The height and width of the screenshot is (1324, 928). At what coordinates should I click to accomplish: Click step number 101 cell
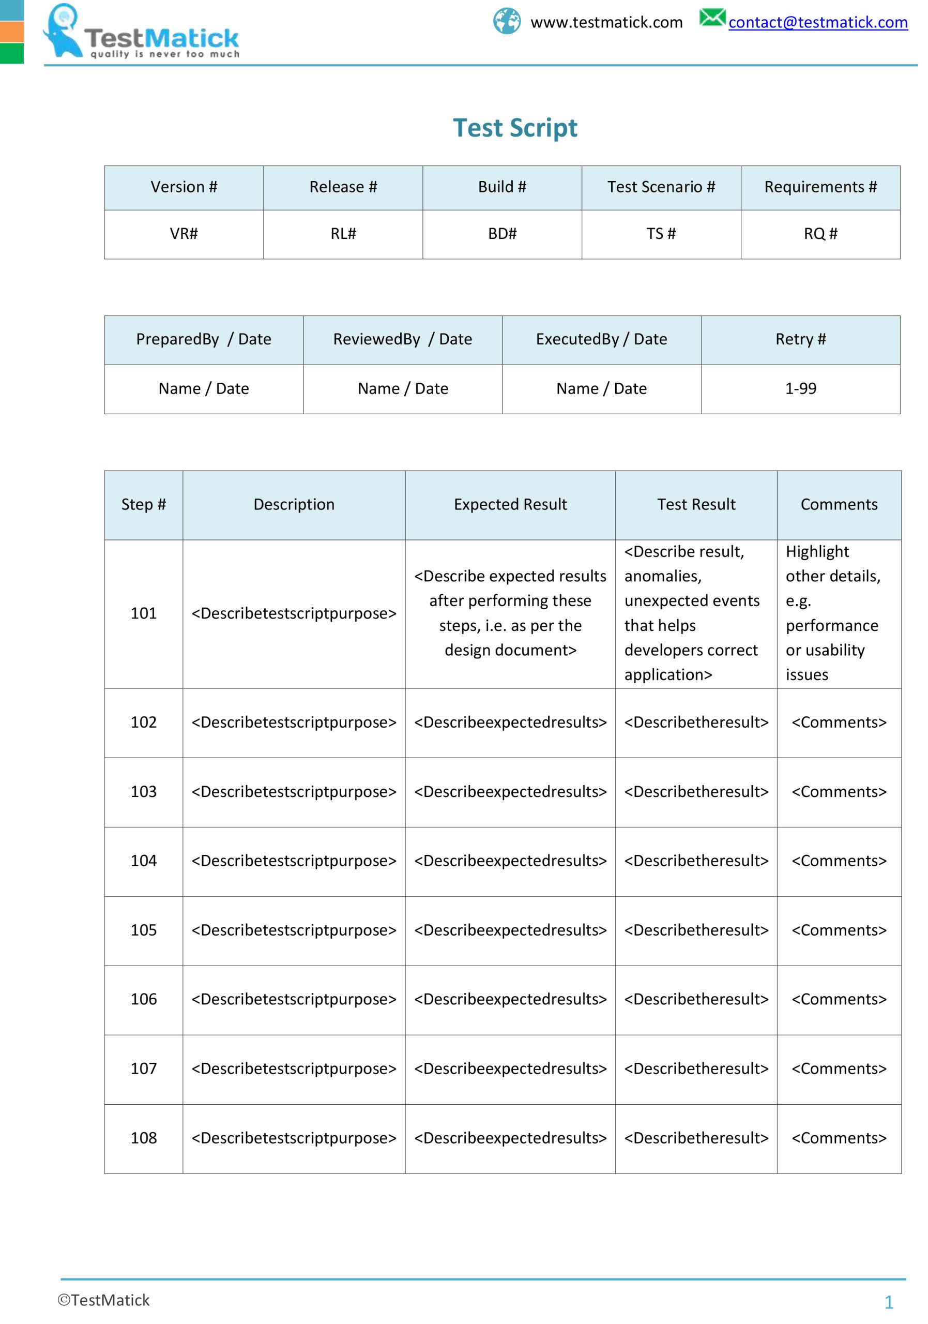click(x=144, y=614)
